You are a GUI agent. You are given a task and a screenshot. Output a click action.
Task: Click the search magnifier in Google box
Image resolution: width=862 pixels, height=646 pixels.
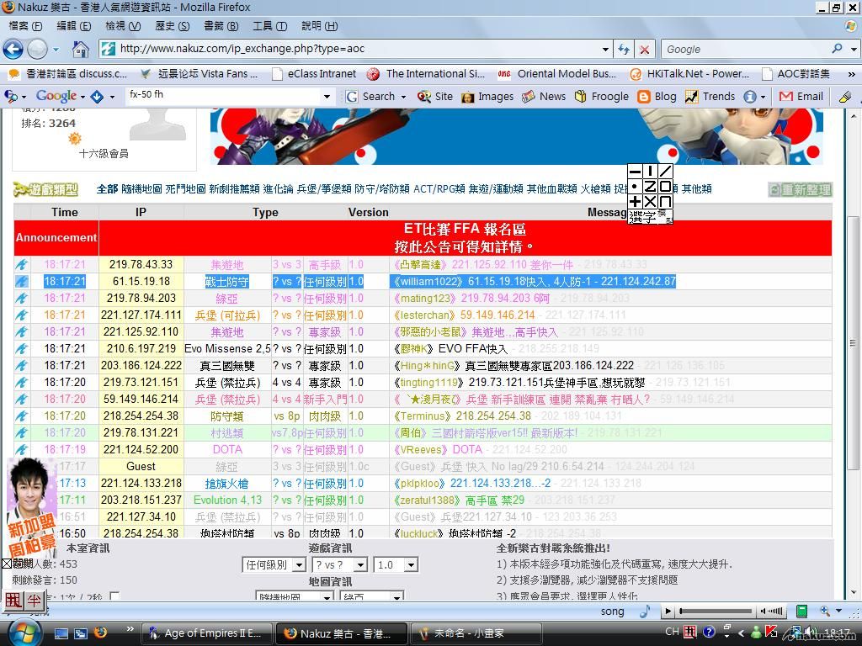[x=837, y=49]
